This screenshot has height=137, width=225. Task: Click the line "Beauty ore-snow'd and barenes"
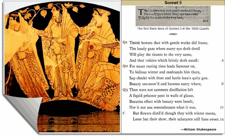point(165,84)
